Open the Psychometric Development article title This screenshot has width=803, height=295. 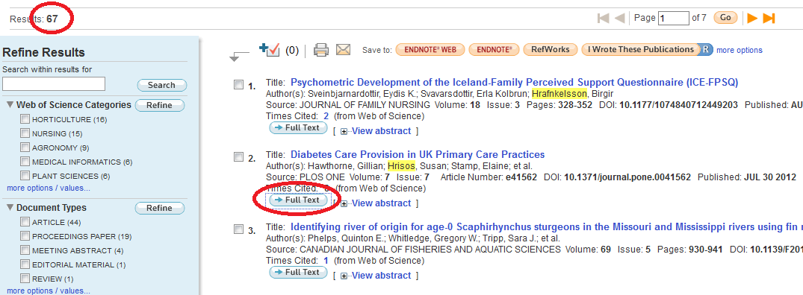[x=514, y=82]
